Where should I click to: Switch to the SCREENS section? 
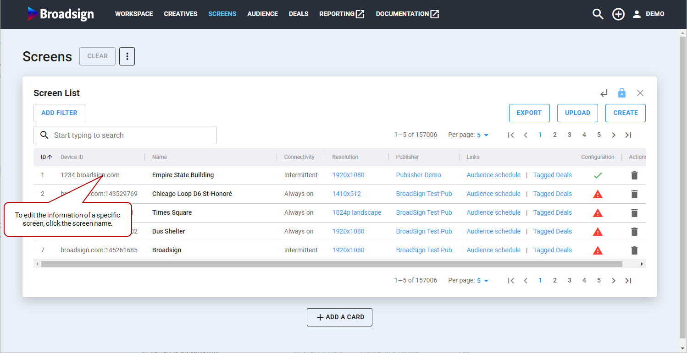tap(222, 14)
